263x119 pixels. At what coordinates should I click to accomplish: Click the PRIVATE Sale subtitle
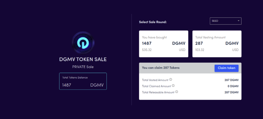coord(83,67)
